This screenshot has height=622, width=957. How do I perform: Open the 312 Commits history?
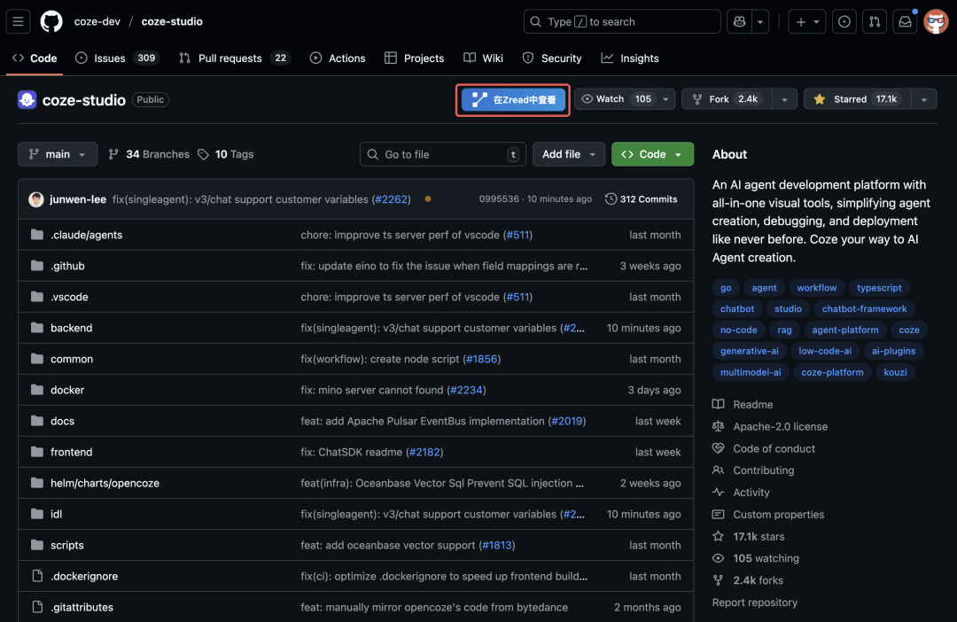pyautogui.click(x=641, y=199)
